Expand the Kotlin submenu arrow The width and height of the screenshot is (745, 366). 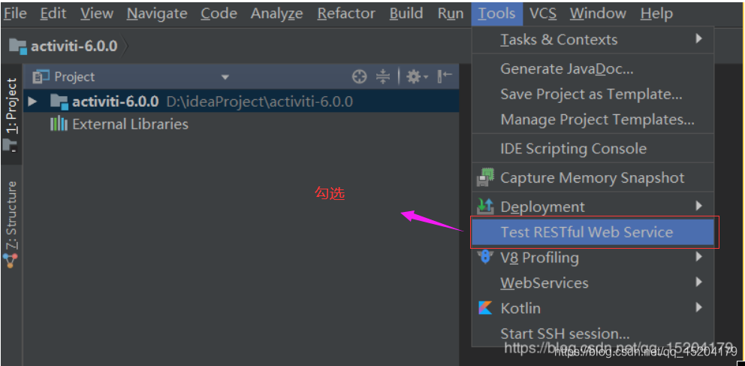click(698, 307)
